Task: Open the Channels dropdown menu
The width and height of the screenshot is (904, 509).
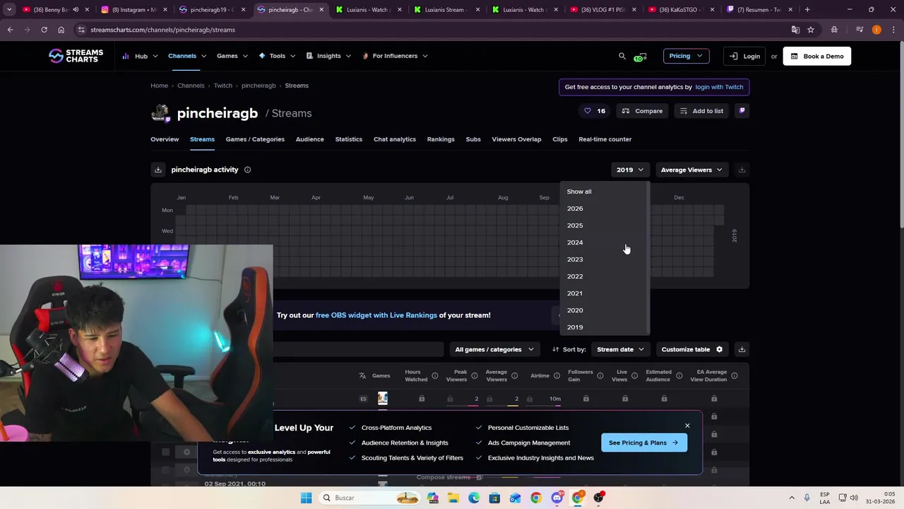Action: [187, 56]
